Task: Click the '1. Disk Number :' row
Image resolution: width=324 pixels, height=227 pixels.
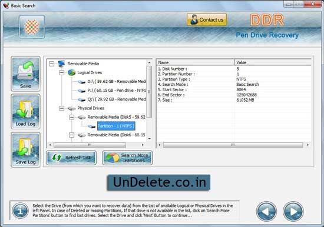Action: pyautogui.click(x=234, y=69)
